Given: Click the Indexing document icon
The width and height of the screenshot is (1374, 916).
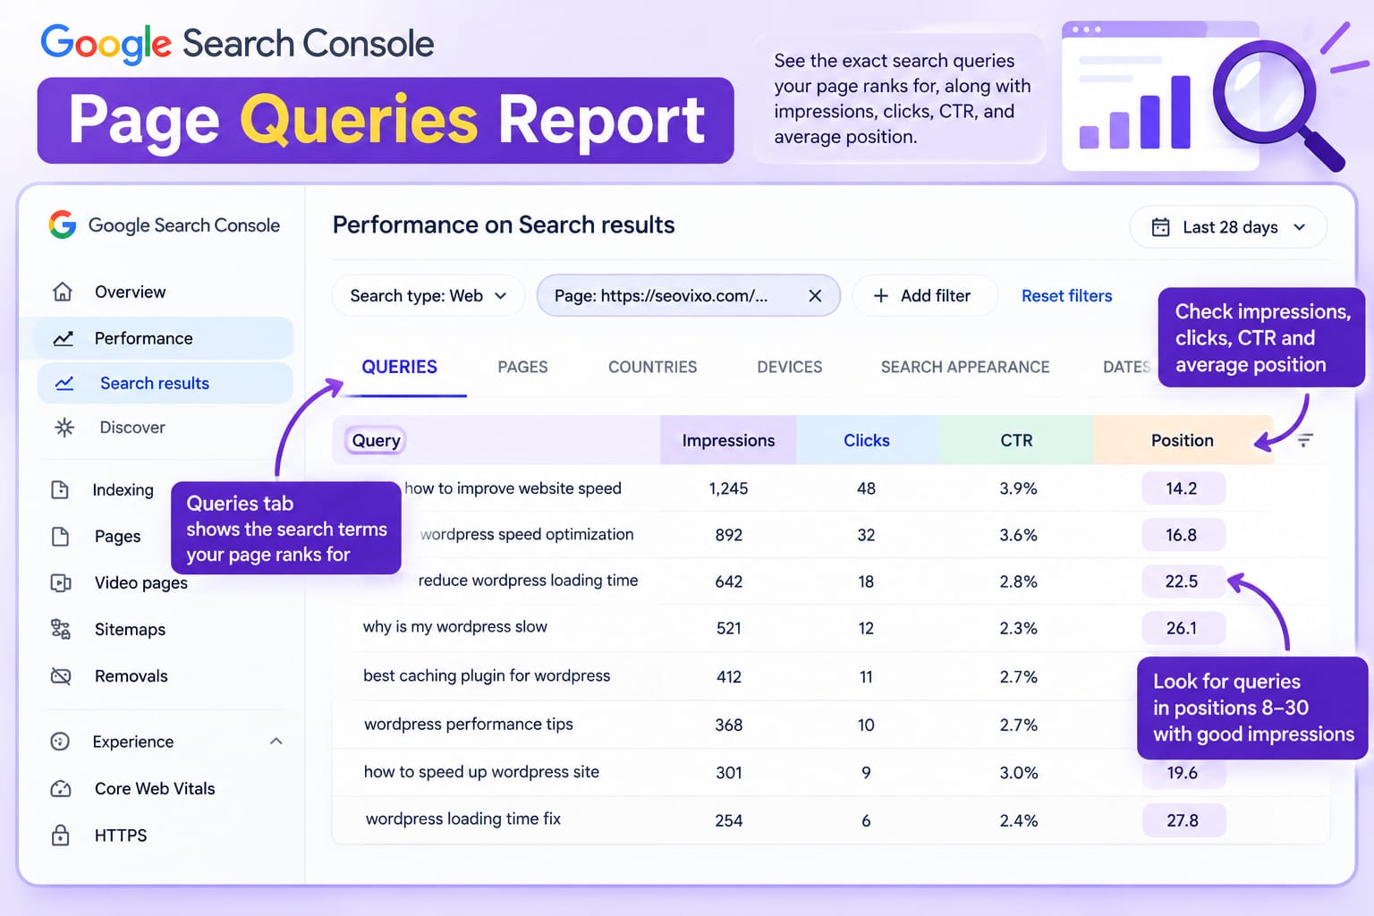Looking at the screenshot, I should tap(60, 489).
